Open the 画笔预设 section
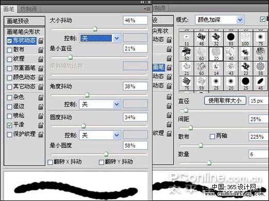This screenshot has height=201, width=269. [x=24, y=21]
